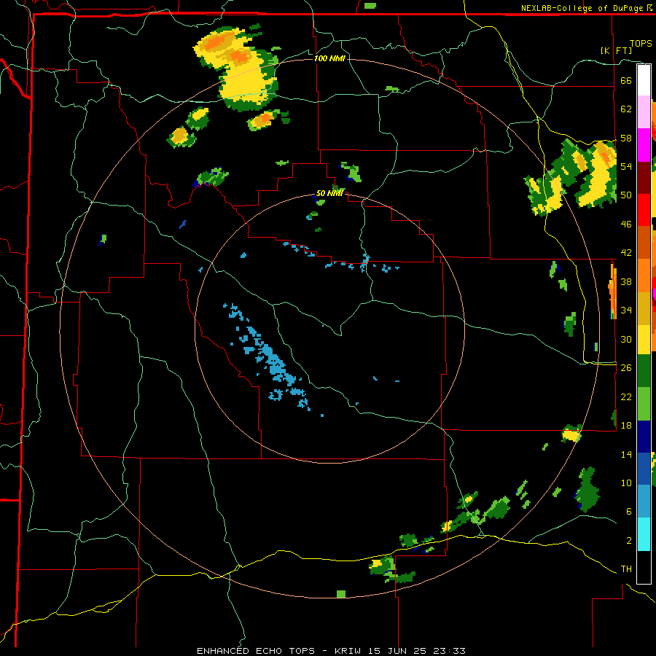Click the '38' legend value

[626, 281]
